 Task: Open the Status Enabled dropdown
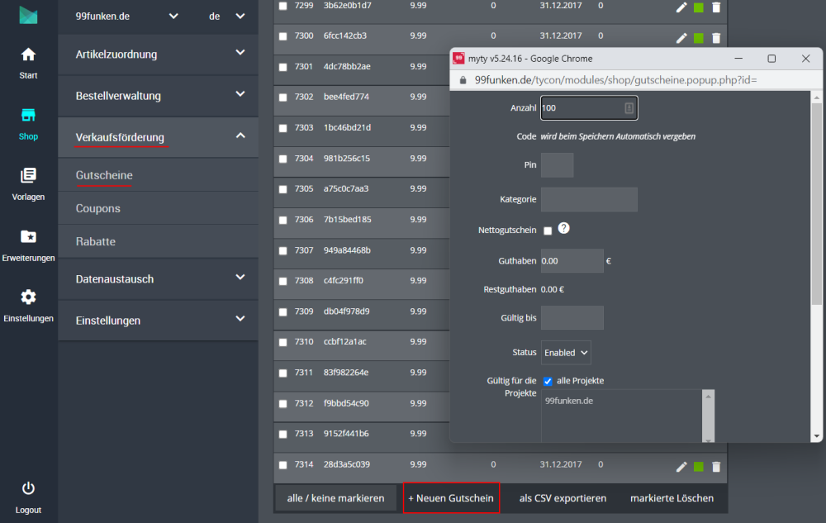566,352
